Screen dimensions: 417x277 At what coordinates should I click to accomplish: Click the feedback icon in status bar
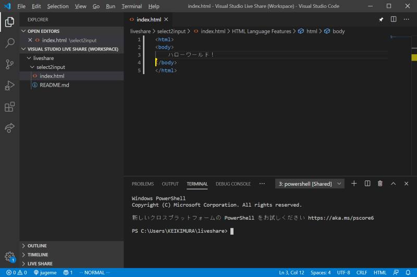pos(396,272)
